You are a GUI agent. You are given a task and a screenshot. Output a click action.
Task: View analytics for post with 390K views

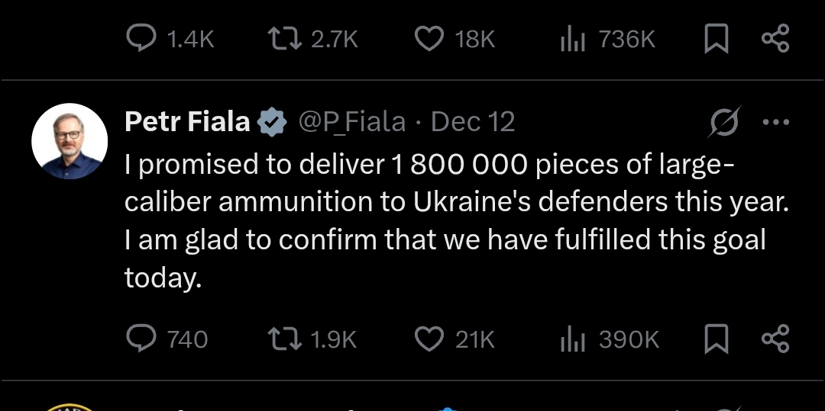point(572,339)
